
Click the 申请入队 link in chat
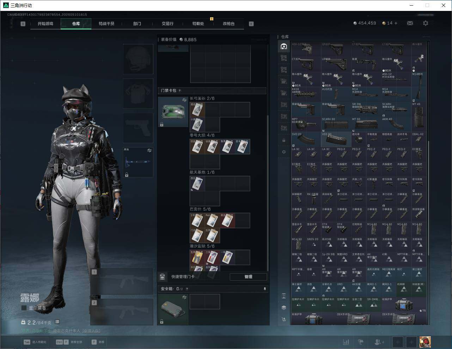tap(91, 331)
